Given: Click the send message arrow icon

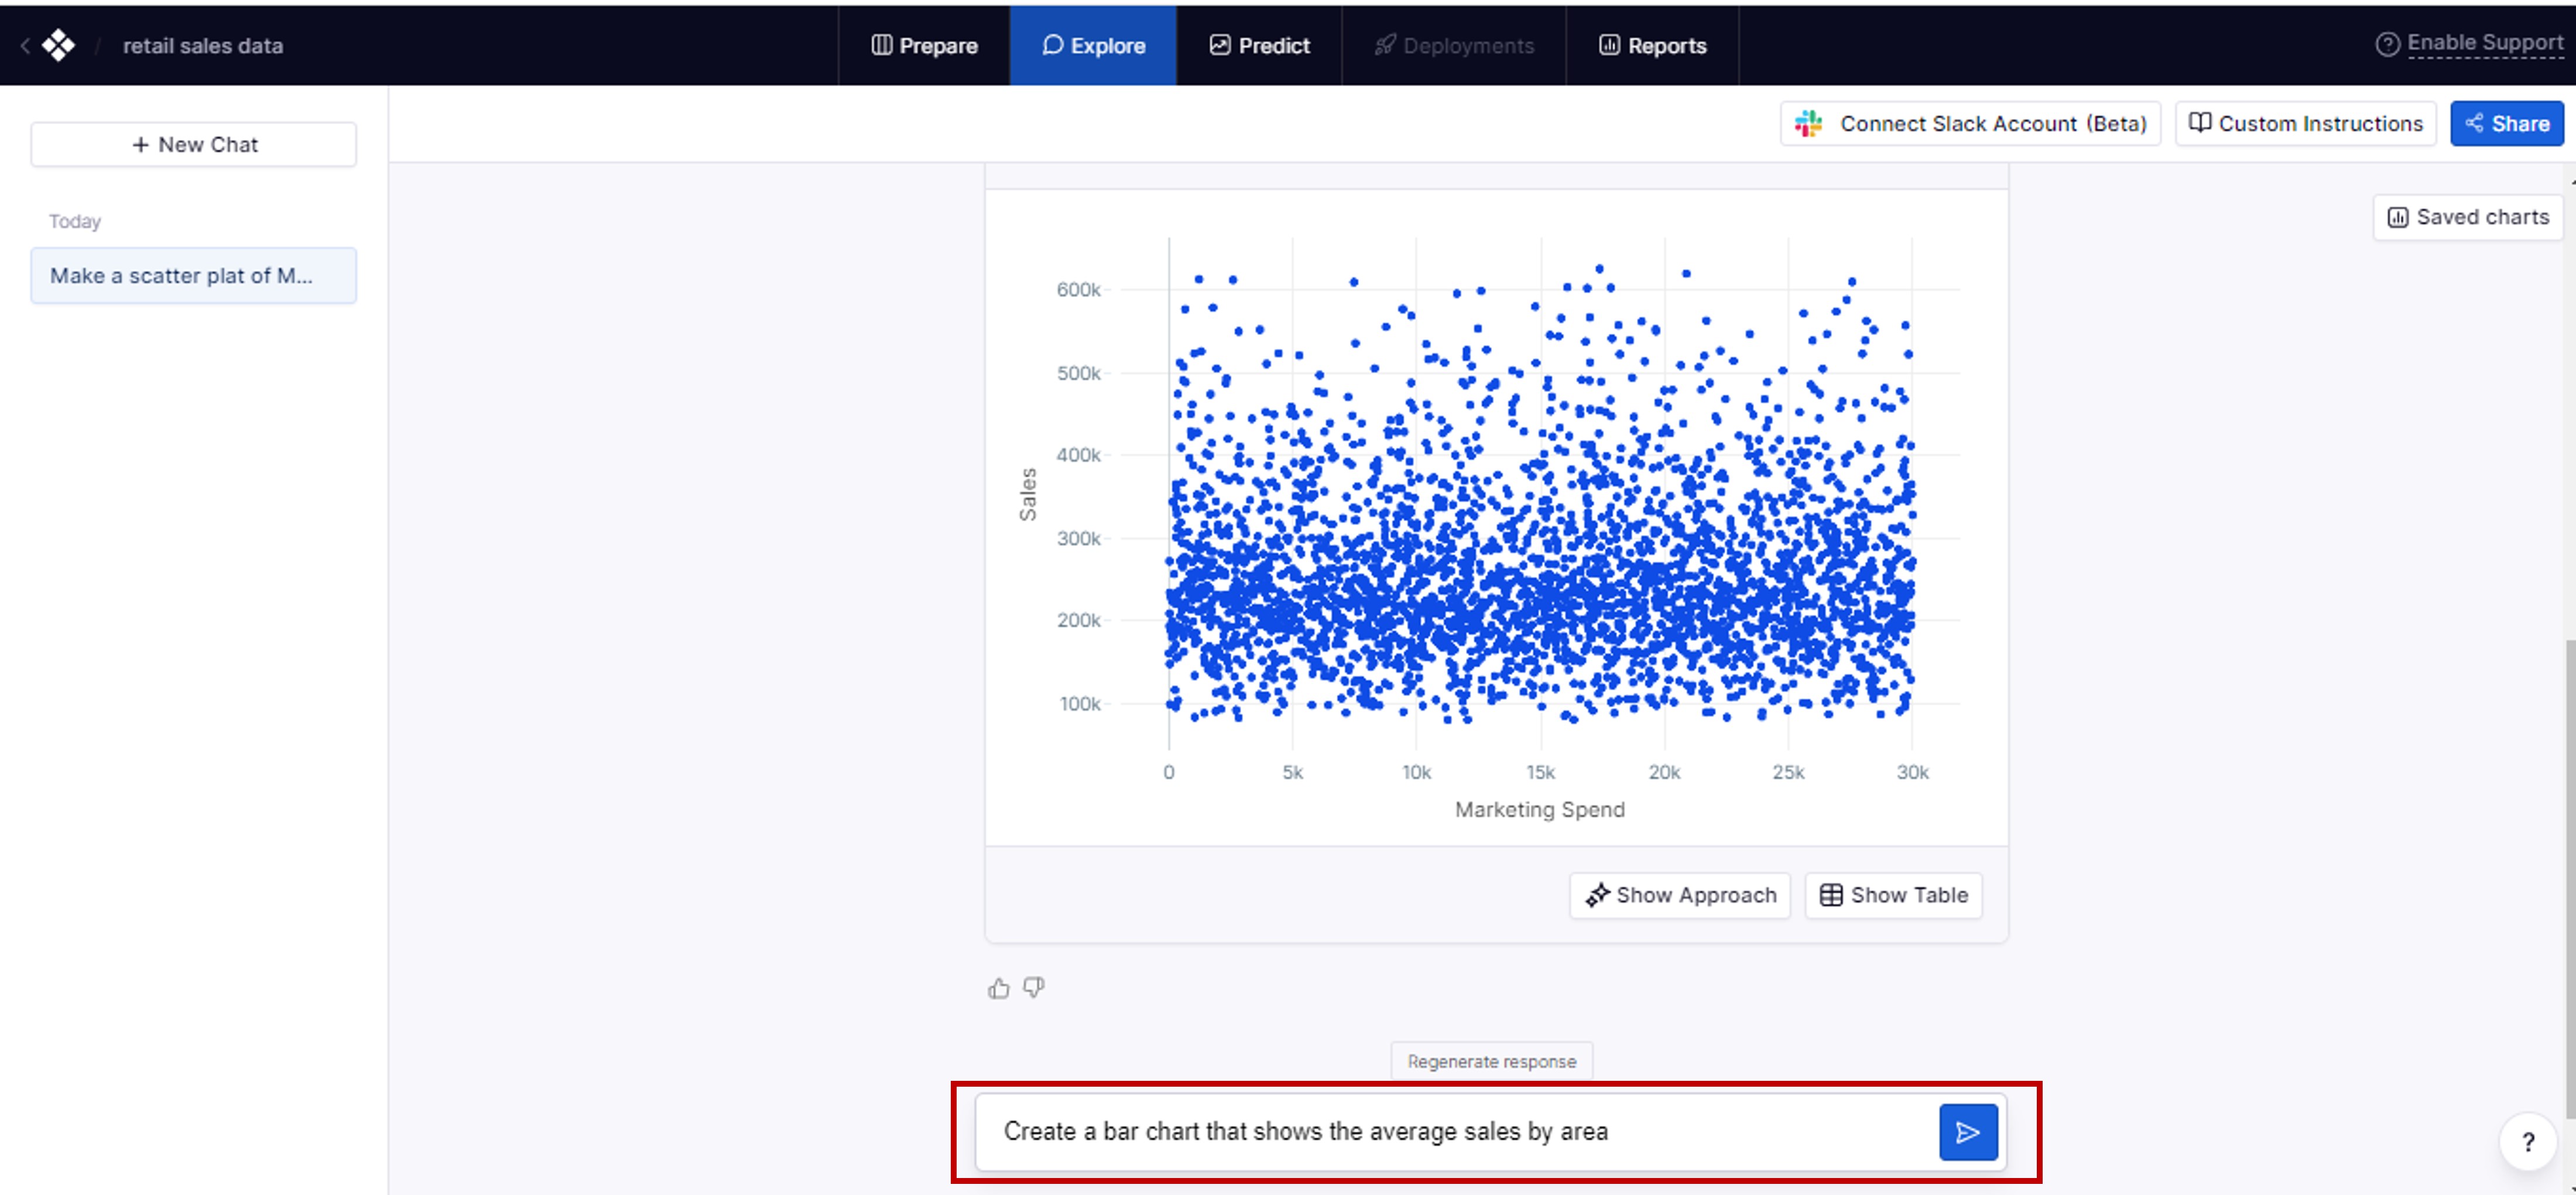Looking at the screenshot, I should coord(1967,1132).
